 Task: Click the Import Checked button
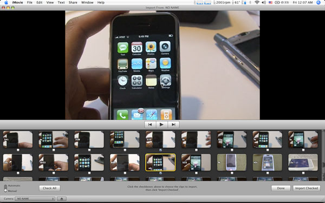point(307,188)
